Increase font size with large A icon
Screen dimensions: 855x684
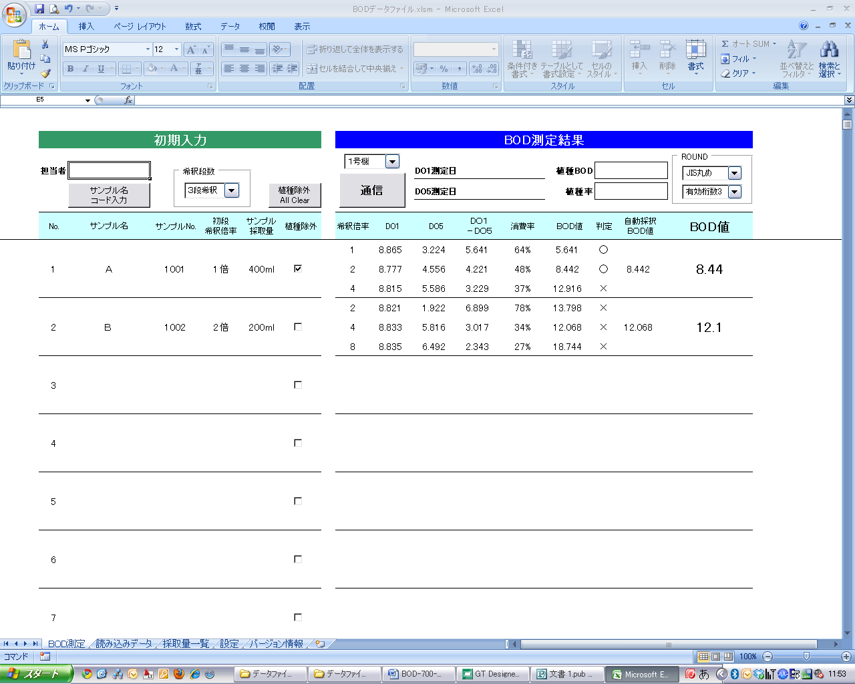pos(191,49)
